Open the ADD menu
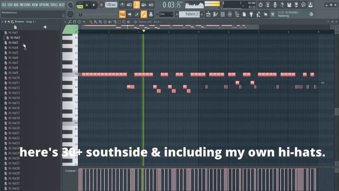This screenshot has height=191, width=339. pyautogui.click(x=16, y=5)
